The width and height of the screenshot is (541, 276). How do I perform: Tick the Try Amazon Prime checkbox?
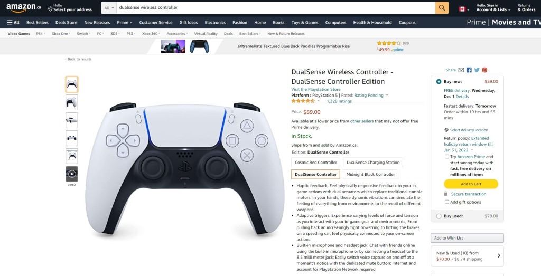(x=447, y=156)
